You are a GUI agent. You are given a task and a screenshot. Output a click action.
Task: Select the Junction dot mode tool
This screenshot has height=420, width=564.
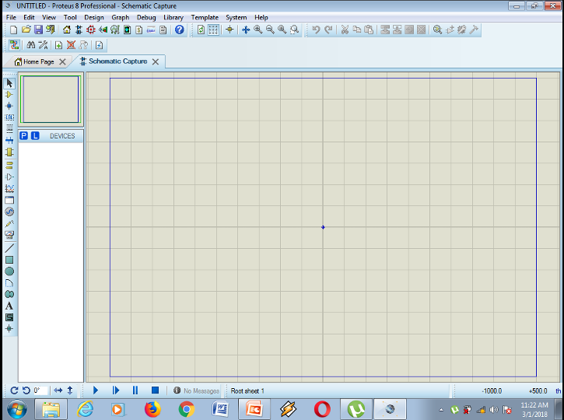[9, 106]
